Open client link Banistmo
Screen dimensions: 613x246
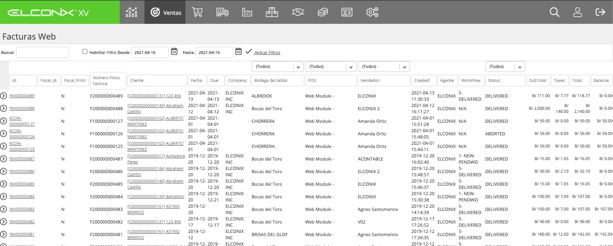pyautogui.click(x=156, y=197)
